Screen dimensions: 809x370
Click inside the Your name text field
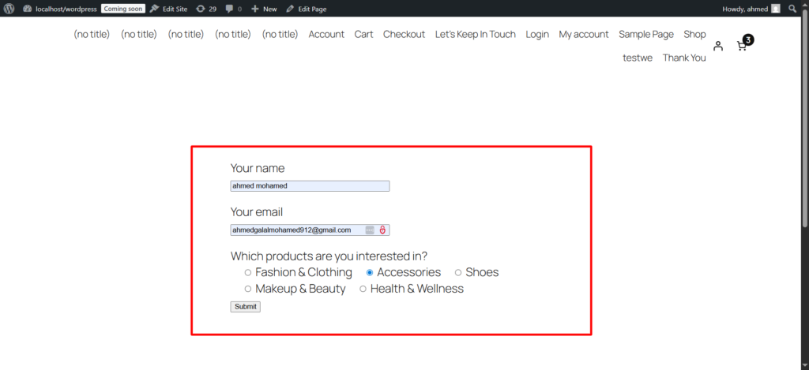(310, 186)
